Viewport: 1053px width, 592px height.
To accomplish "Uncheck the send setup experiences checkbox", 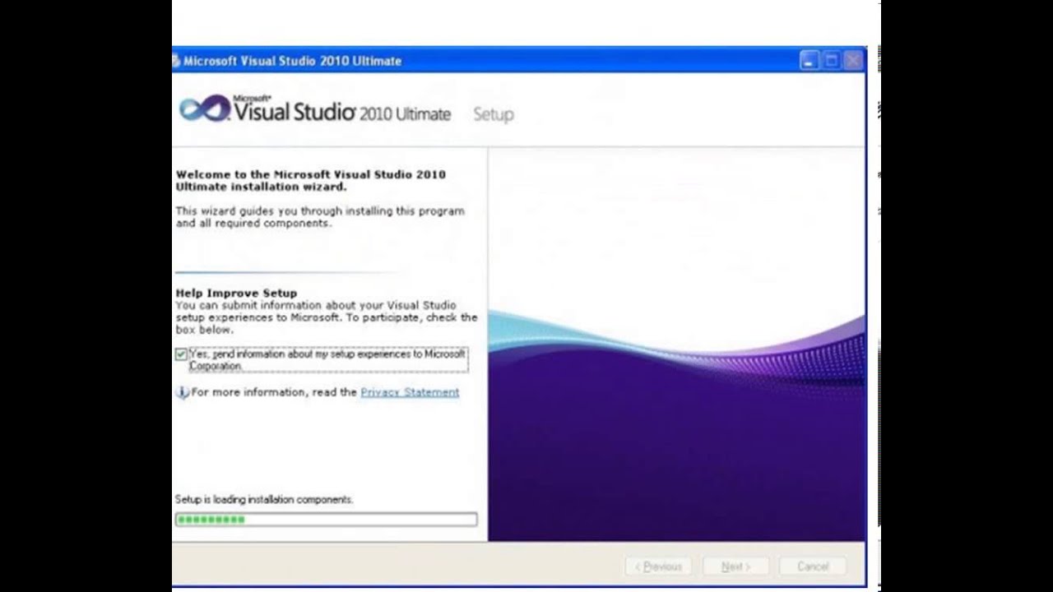I will point(181,354).
